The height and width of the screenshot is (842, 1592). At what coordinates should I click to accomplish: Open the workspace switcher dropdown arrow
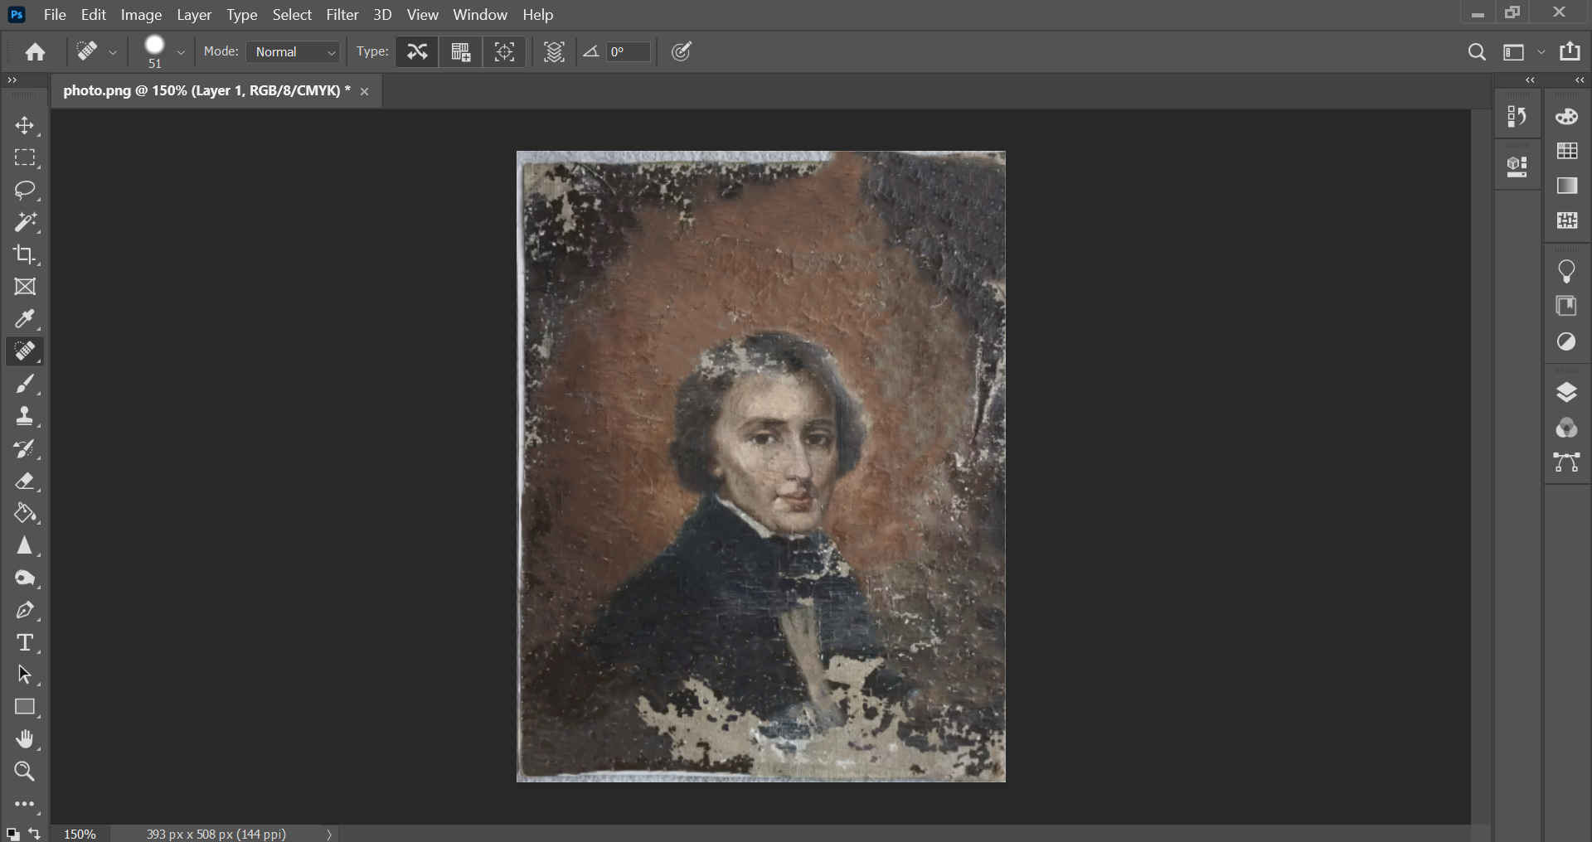1541,52
